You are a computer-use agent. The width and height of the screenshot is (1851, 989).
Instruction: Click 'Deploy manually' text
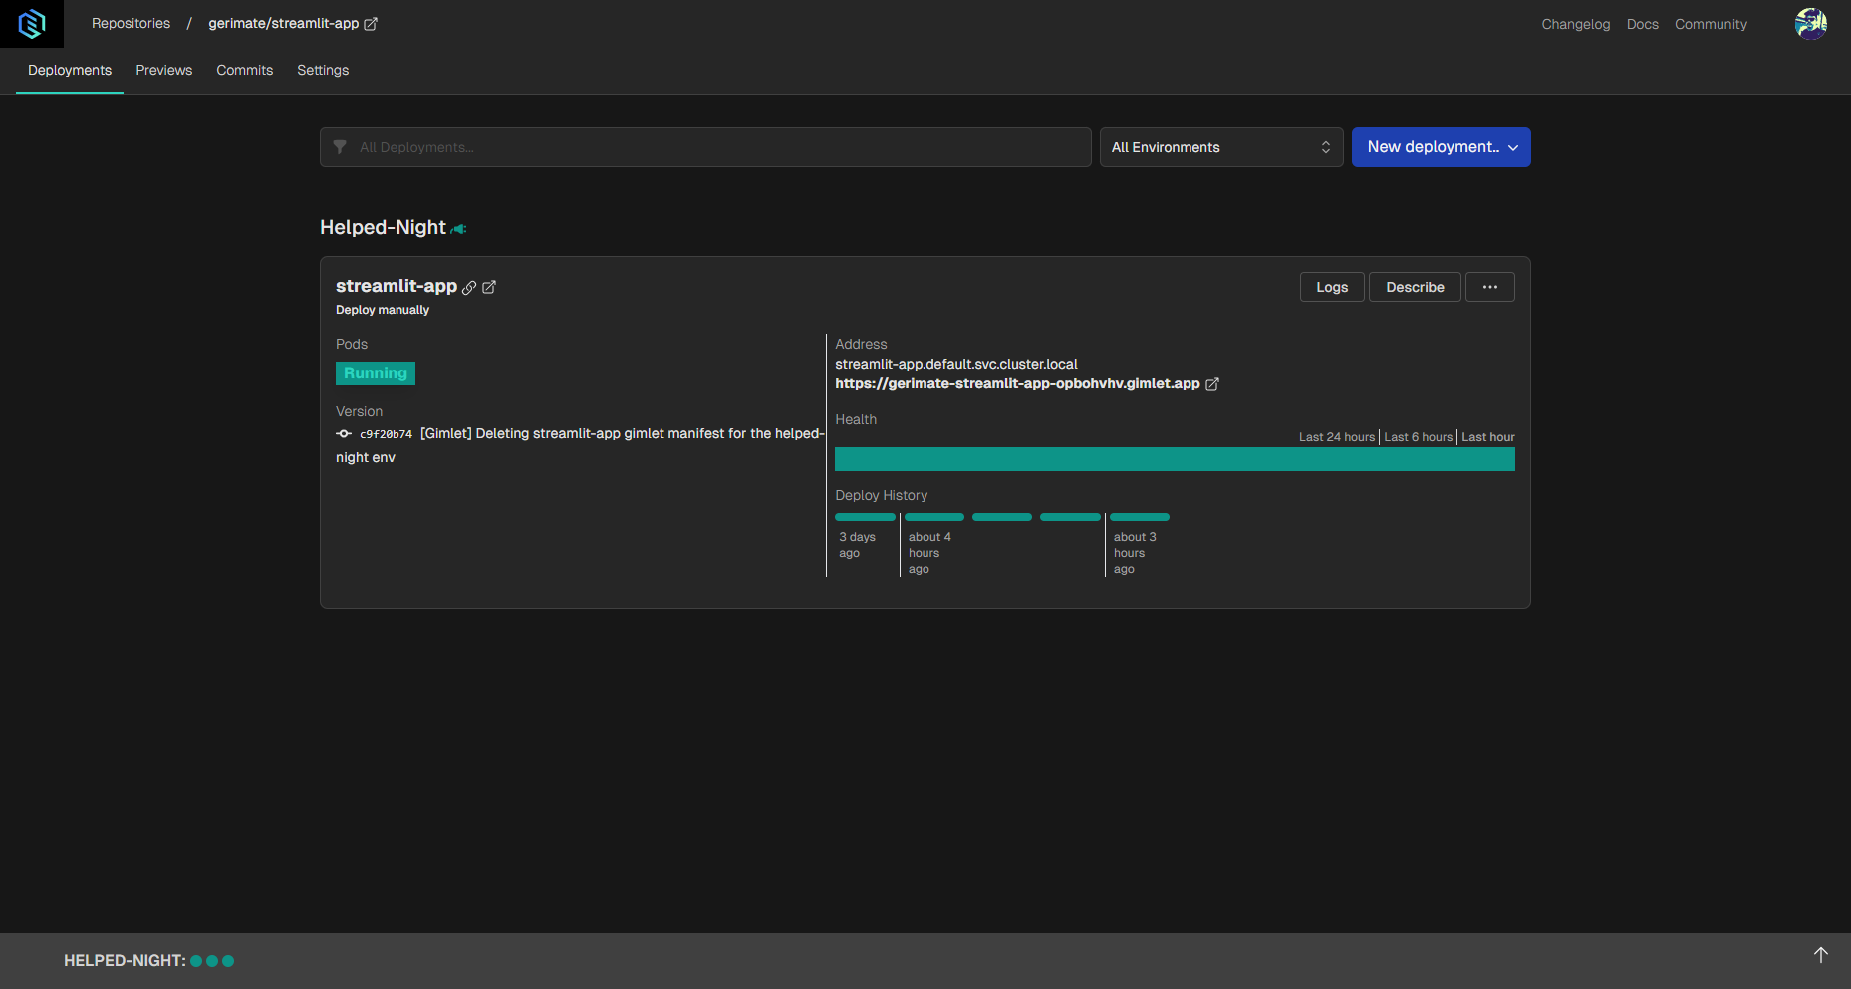383,310
